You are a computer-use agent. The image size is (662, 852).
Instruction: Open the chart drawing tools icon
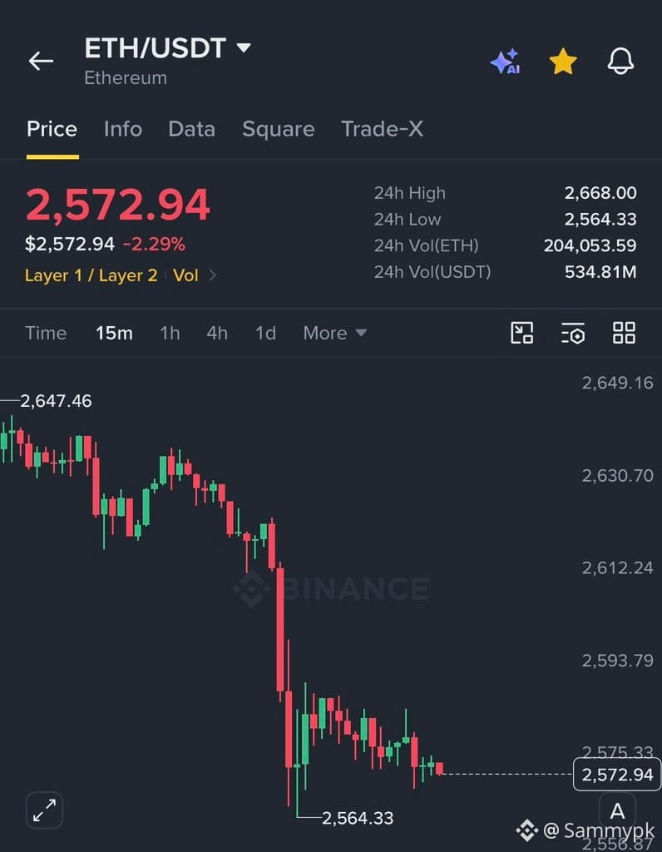pyautogui.click(x=522, y=333)
